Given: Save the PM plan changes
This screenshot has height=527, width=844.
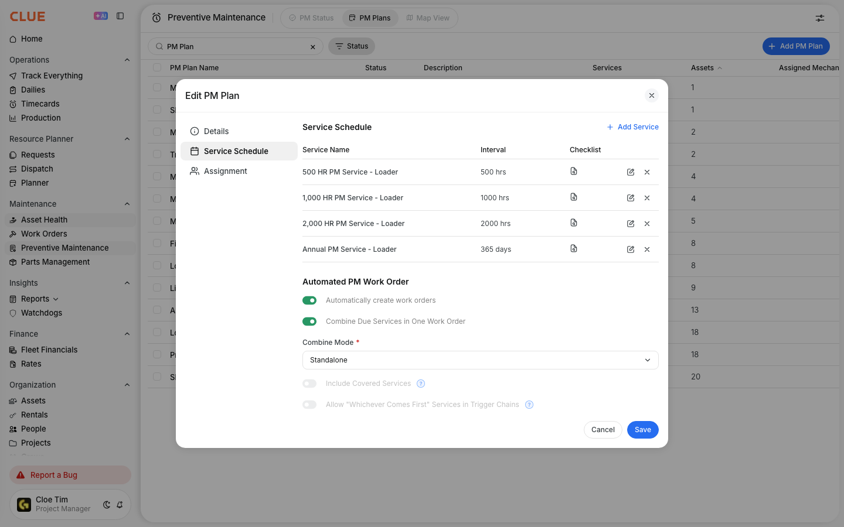Looking at the screenshot, I should pos(643,430).
